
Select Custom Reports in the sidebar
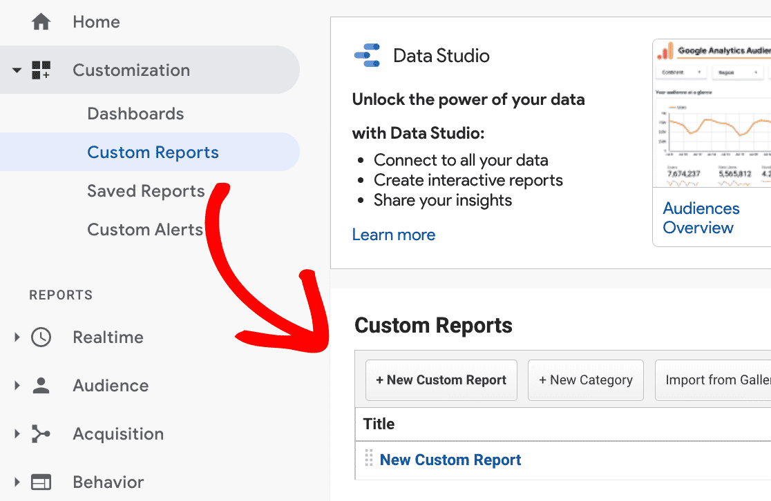coord(149,153)
